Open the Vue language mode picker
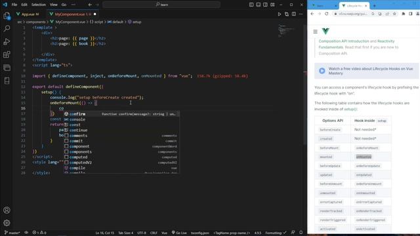 [x=164, y=233]
